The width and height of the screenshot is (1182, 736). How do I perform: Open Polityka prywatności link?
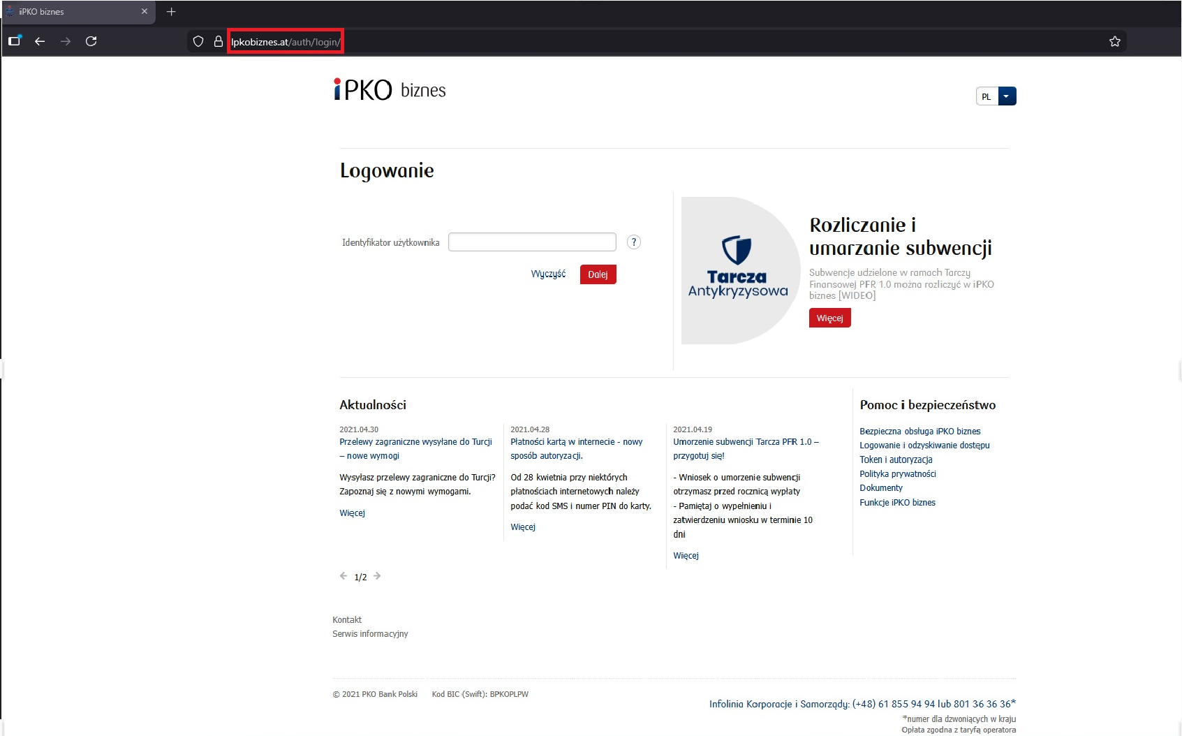pyautogui.click(x=897, y=474)
